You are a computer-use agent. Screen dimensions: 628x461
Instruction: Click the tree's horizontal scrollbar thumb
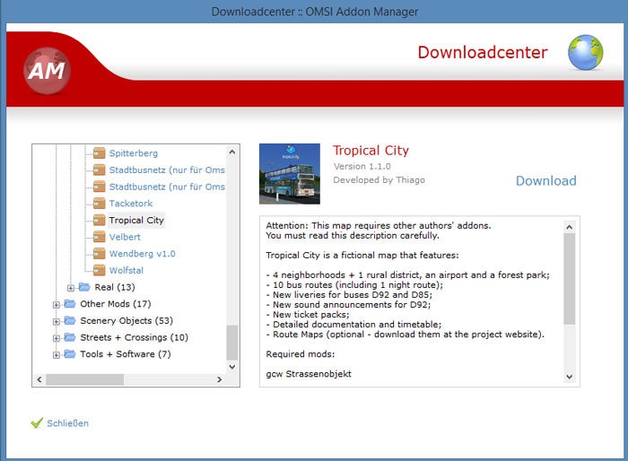tap(85, 379)
